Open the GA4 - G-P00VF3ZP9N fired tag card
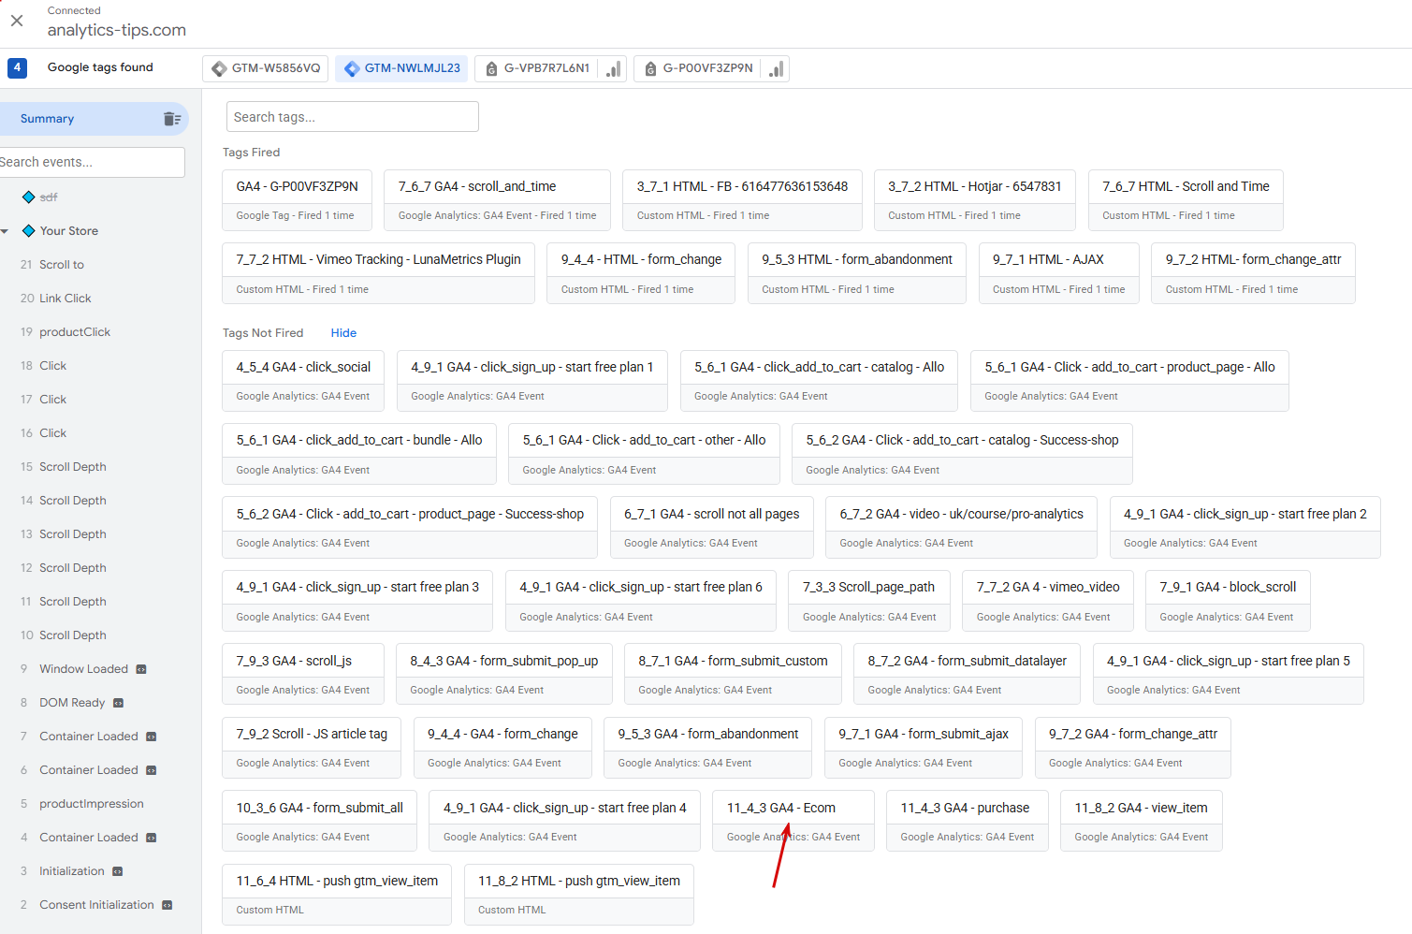 (x=297, y=200)
